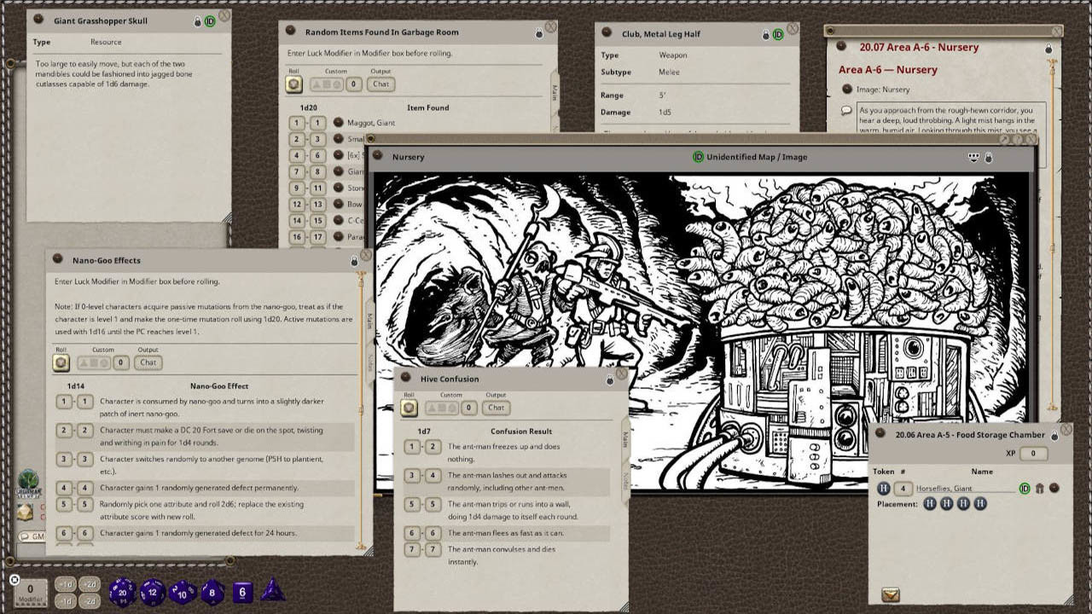Open the Horseflies, Giant creature link
The image size is (1092, 614).
[x=943, y=489]
